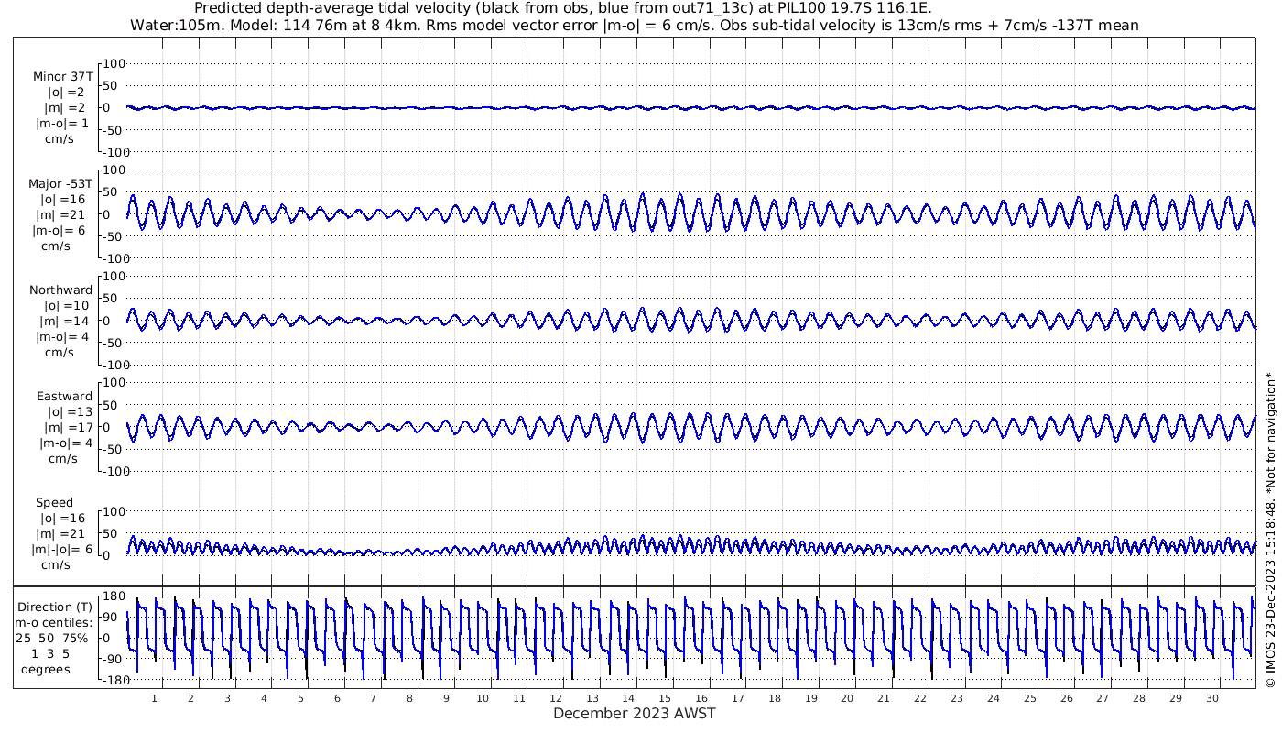This screenshot has width=1282, height=733.
Task: Click "|m-o|= 1" in the Minor panel
Action: (x=62, y=124)
